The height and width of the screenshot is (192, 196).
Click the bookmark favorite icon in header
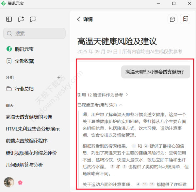185,19
